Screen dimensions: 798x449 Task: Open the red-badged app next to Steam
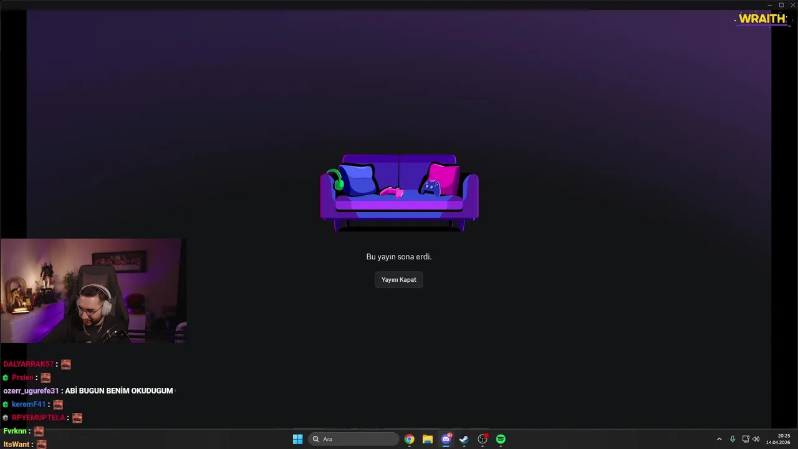tap(483, 439)
